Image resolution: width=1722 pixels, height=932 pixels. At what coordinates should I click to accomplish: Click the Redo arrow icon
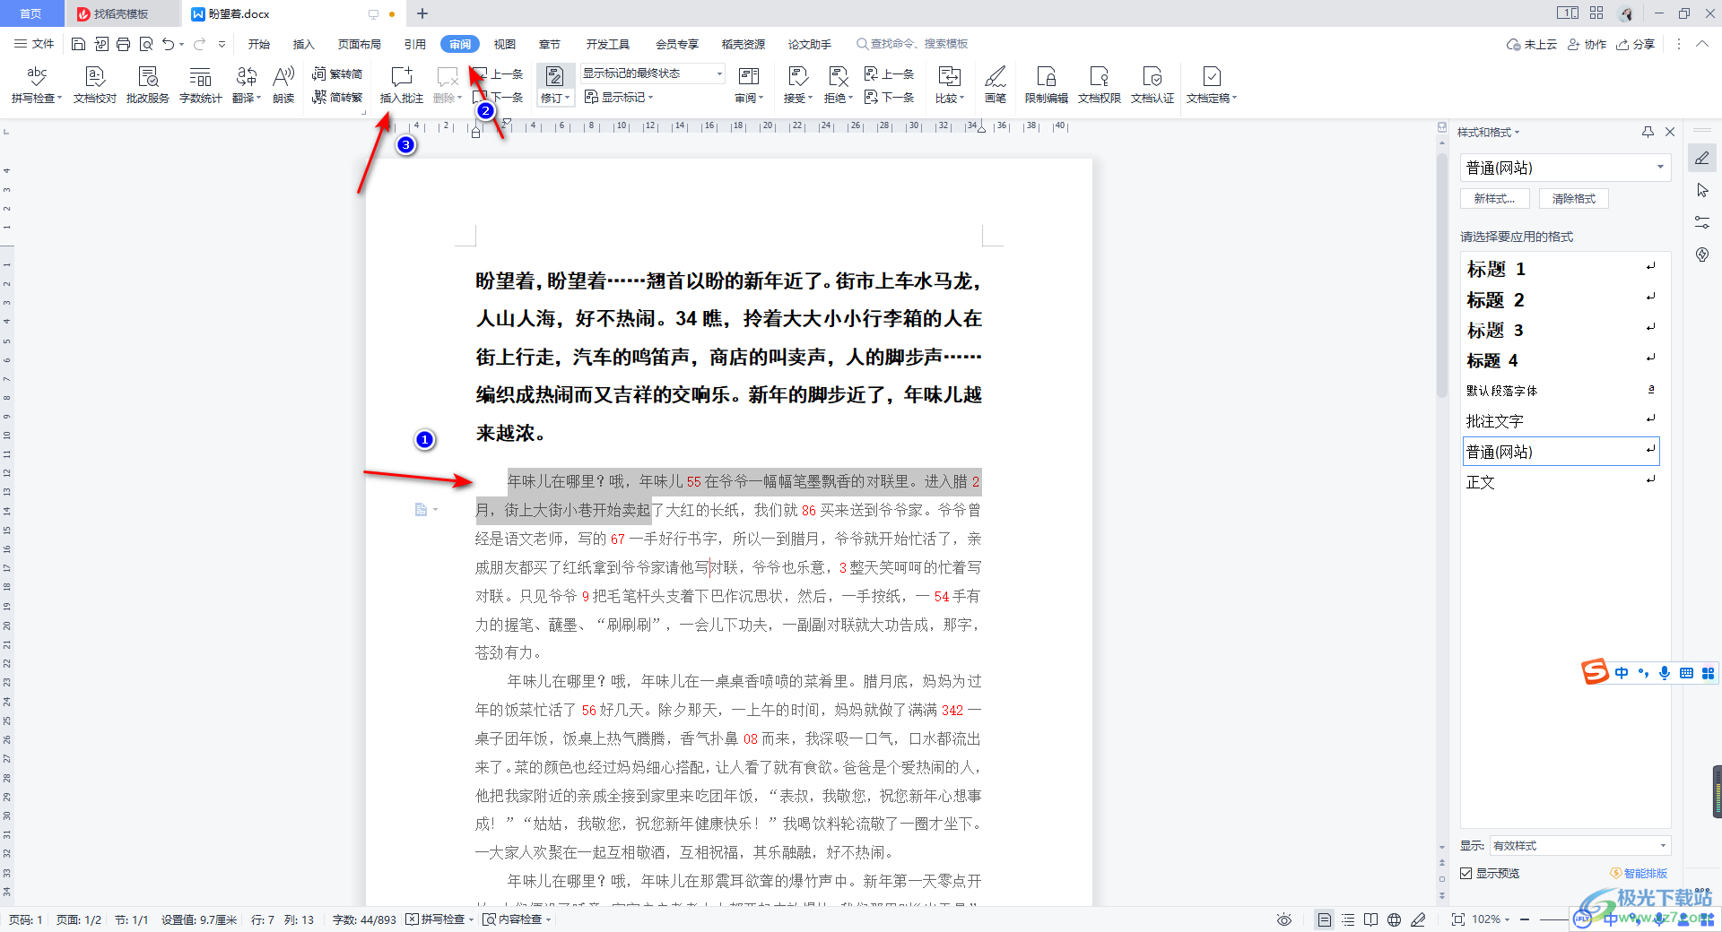(199, 44)
